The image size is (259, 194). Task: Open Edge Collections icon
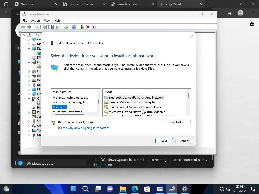[x=229, y=13]
